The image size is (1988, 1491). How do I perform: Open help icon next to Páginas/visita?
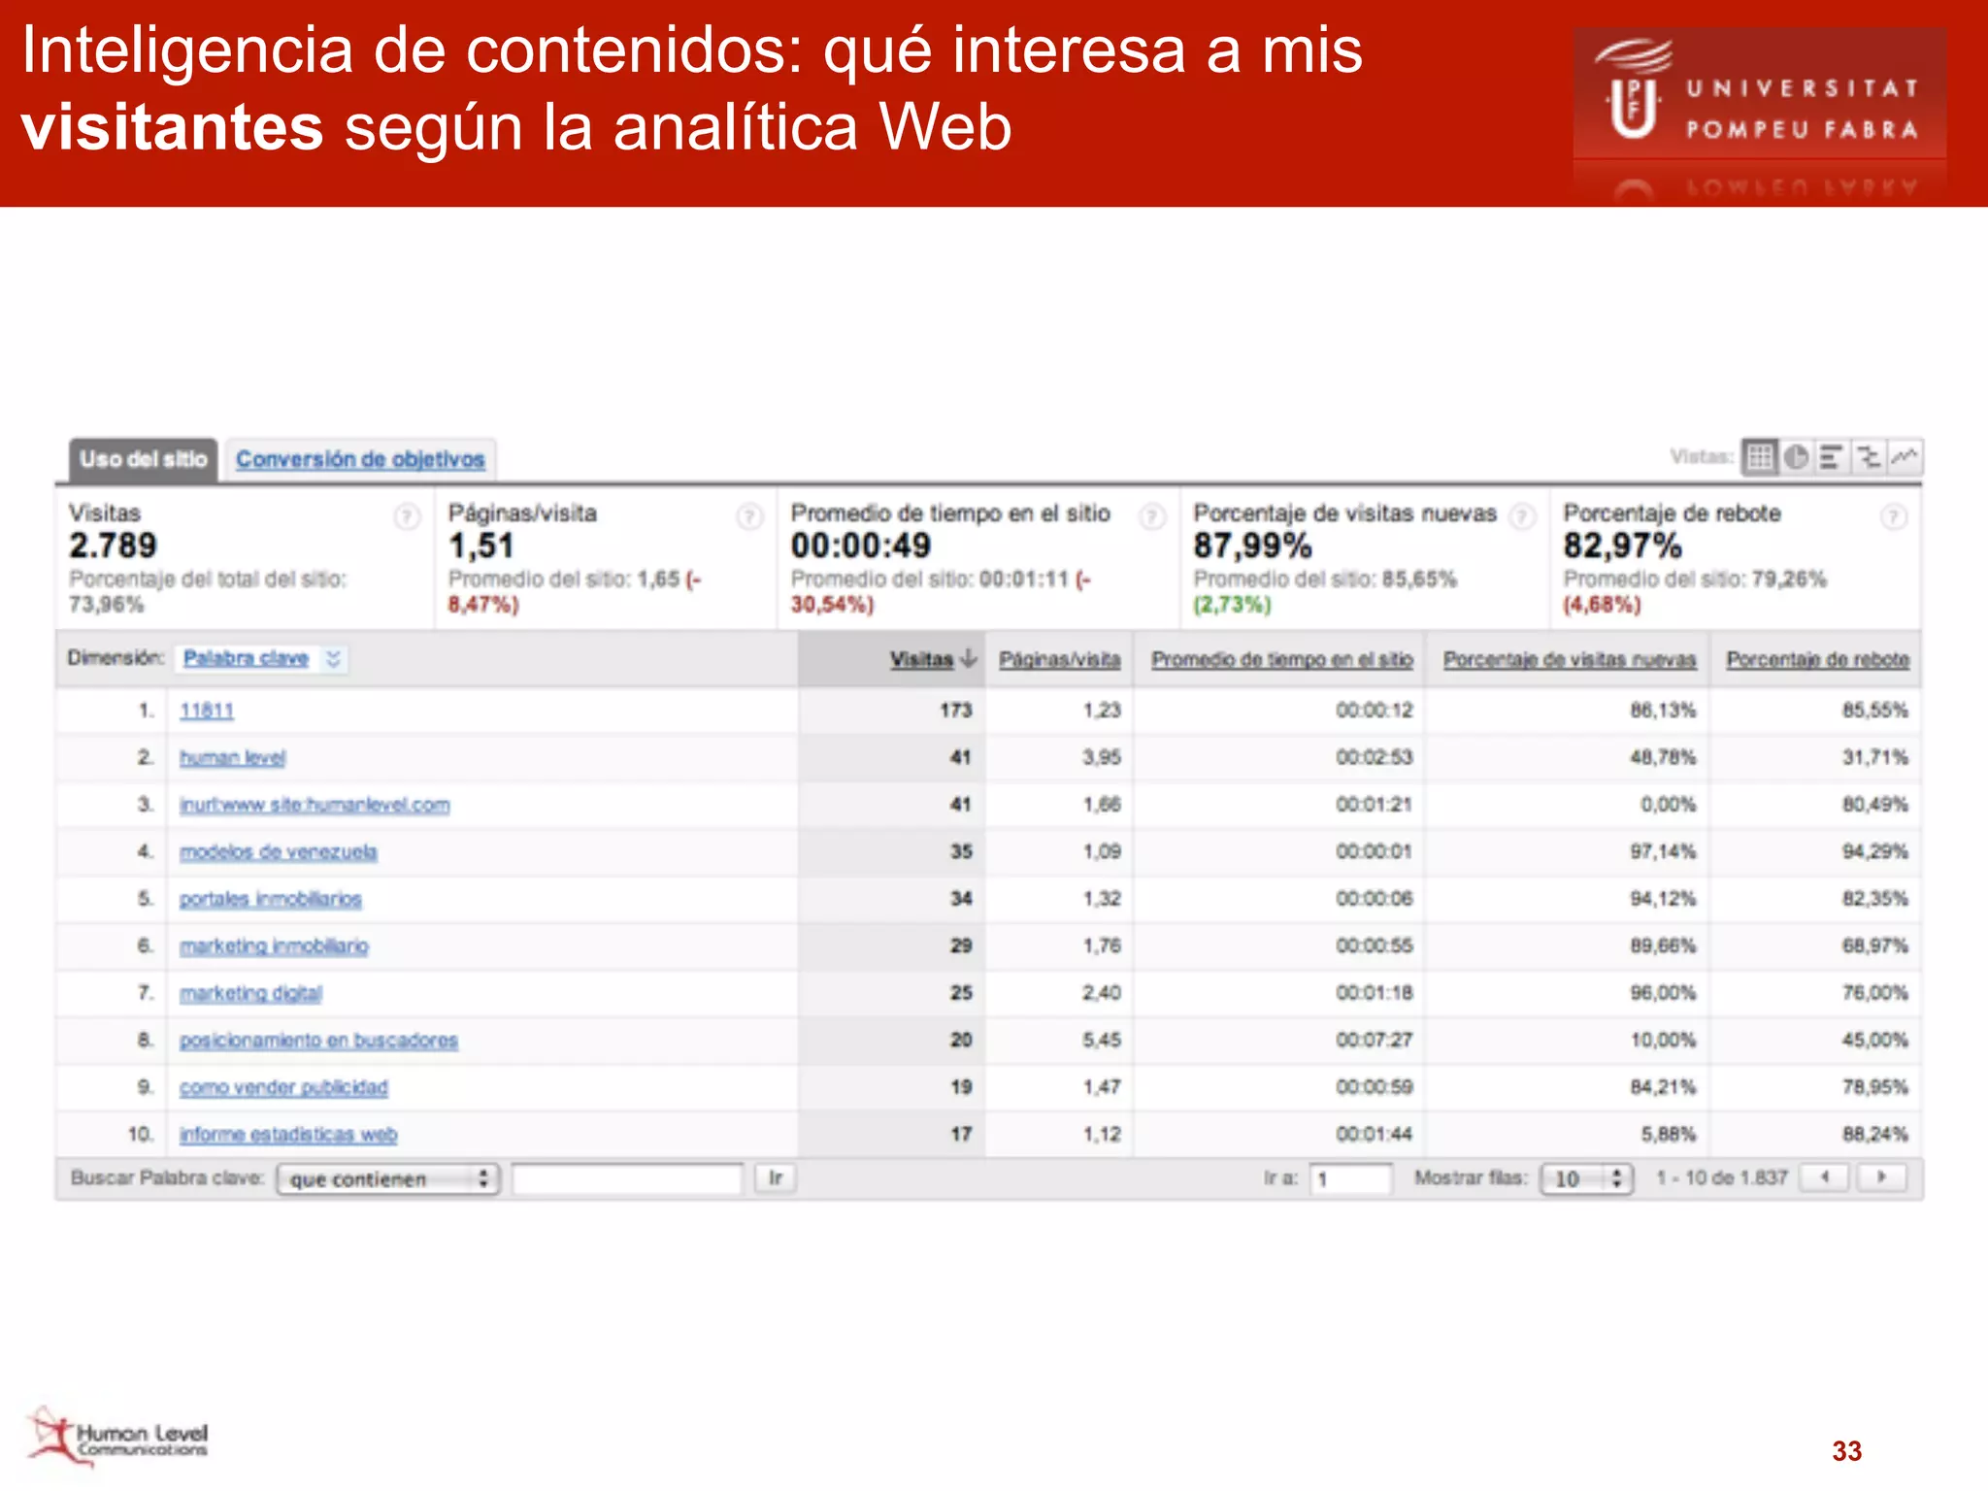[x=749, y=516]
